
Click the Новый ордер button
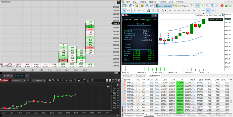click(x=181, y=6)
